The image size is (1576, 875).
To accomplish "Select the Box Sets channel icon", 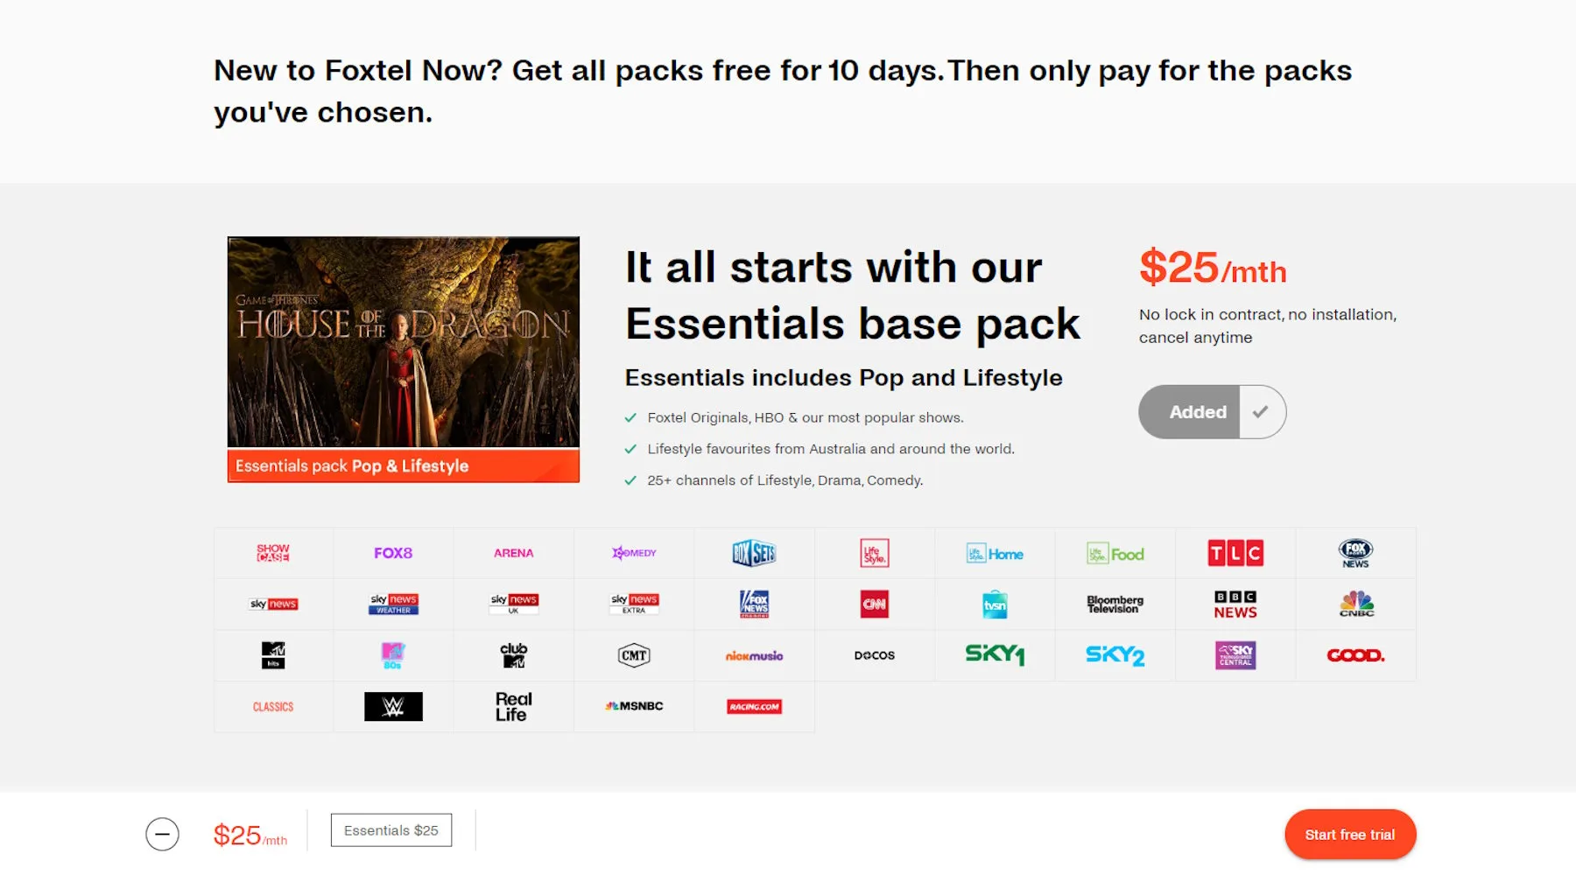I will pyautogui.click(x=754, y=553).
